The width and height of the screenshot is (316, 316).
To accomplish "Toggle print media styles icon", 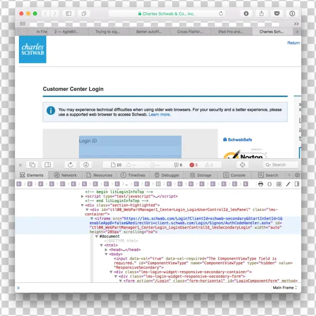I will click(x=261, y=184).
